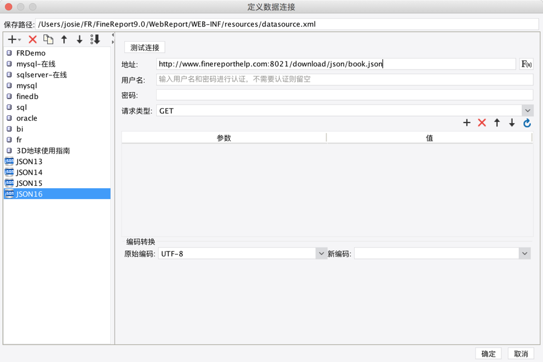Move selected connection up in list
Image resolution: width=543 pixels, height=362 pixels.
pyautogui.click(x=64, y=39)
